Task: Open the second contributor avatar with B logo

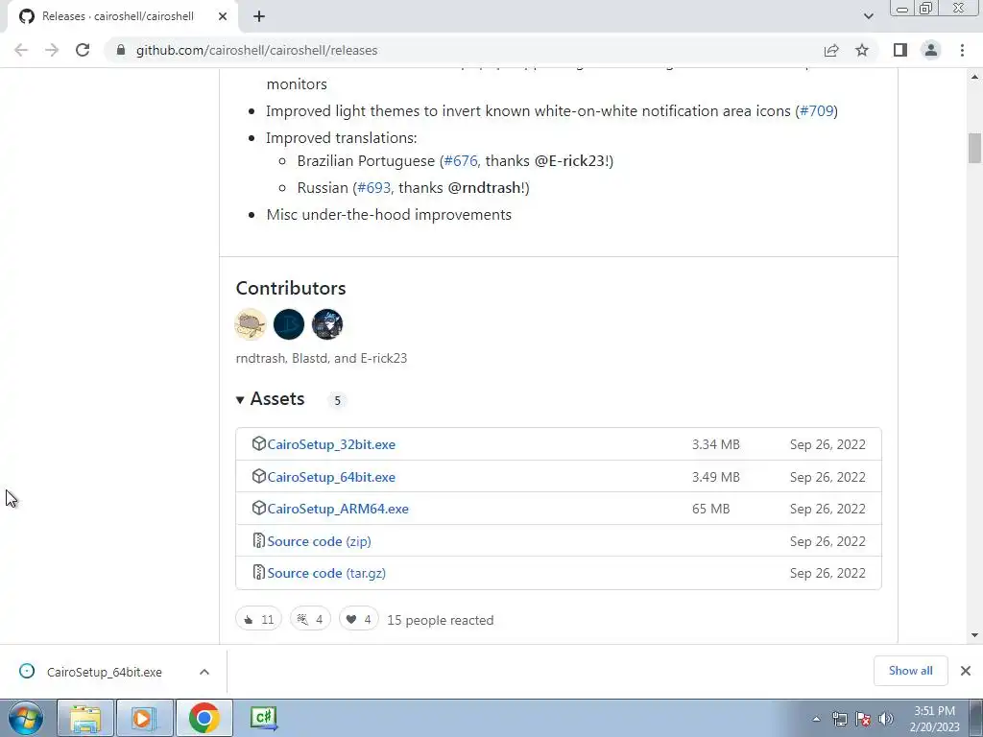Action: pos(289,324)
